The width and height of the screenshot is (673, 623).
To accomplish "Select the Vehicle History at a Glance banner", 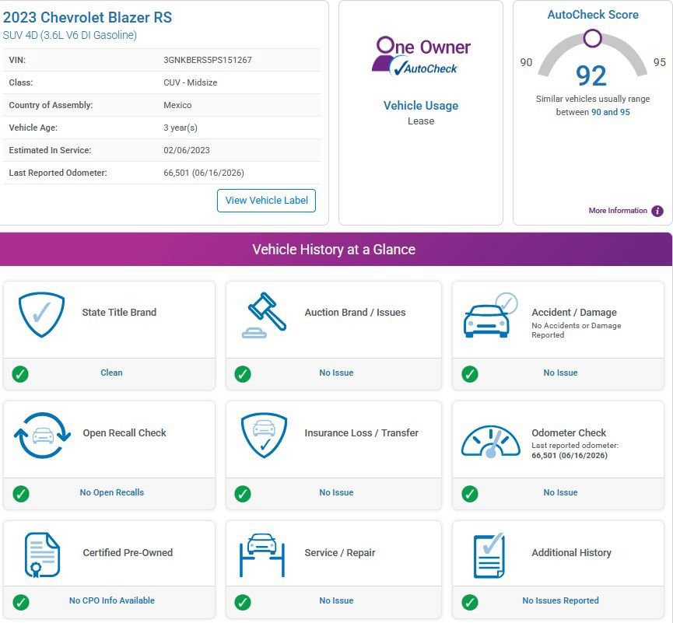I will tap(336, 250).
